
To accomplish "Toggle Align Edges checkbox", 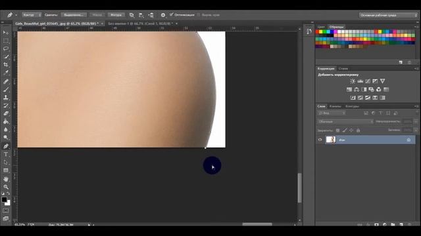I will point(199,14).
